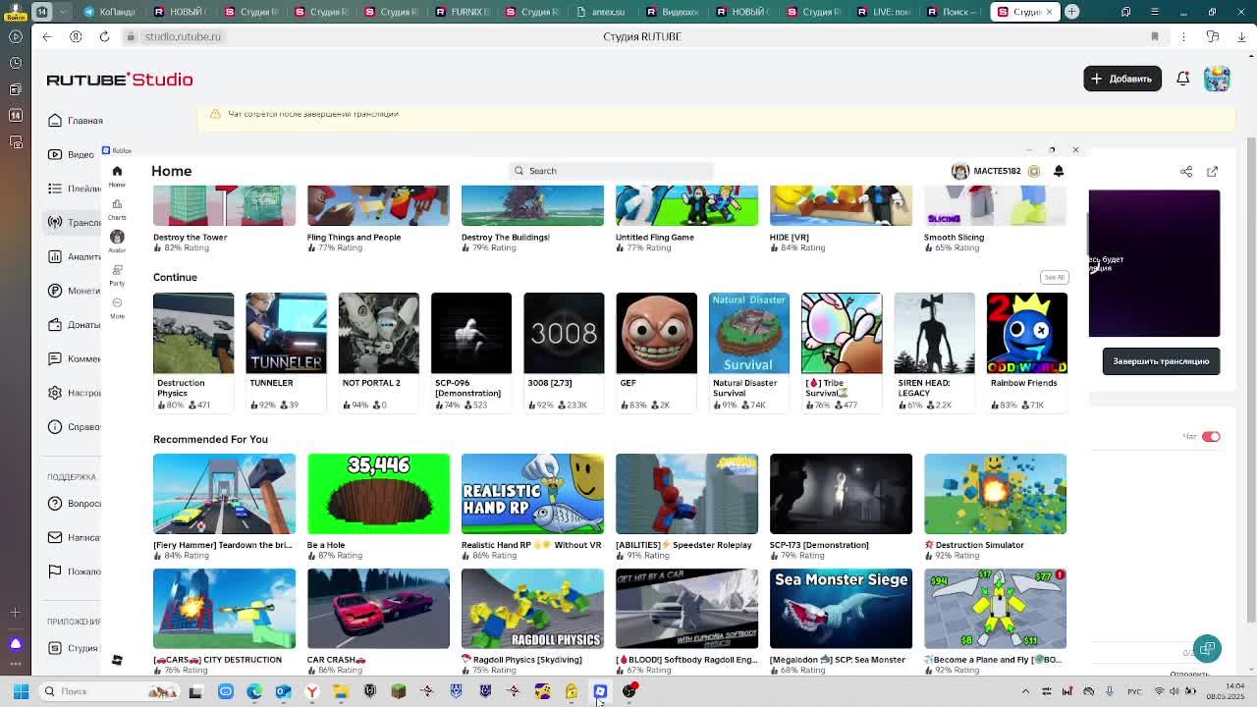The image size is (1257, 707).
Task: Open Rainbow Friends game thumbnail
Action: (x=1026, y=333)
